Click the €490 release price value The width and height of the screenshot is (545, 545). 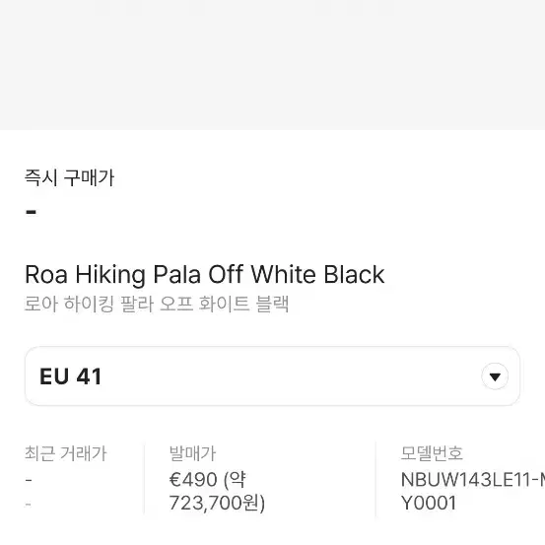193,480
